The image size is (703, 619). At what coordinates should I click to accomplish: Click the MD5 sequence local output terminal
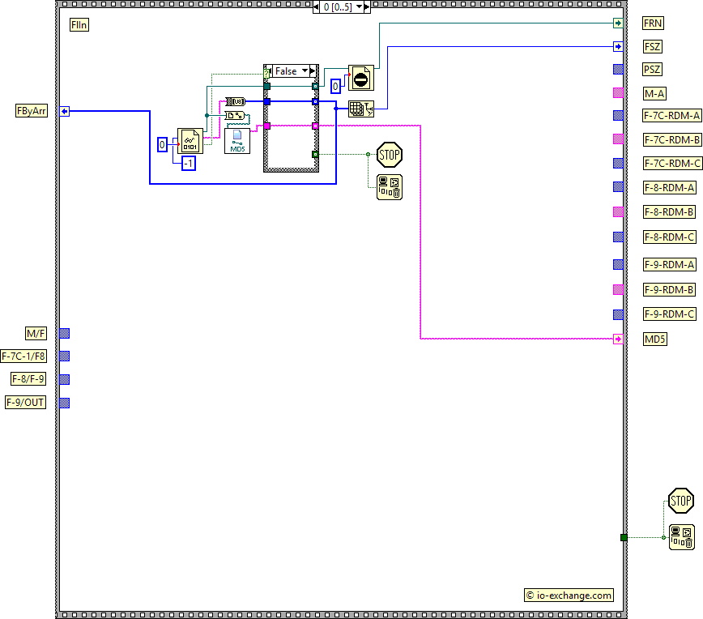[x=618, y=339]
